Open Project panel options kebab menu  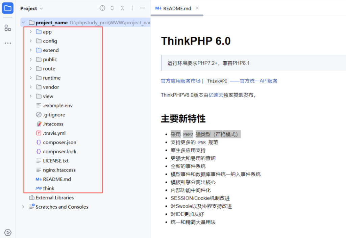(132, 8)
